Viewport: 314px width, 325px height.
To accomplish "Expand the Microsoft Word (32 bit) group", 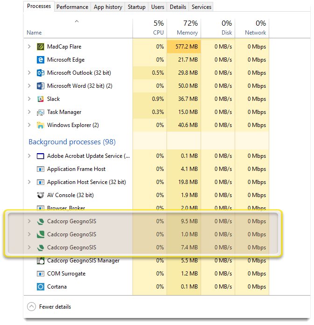I will pos(29,86).
